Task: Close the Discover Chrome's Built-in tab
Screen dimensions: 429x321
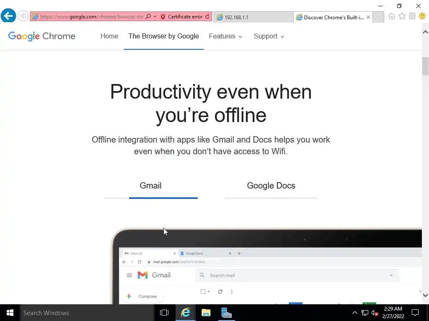Action: (368, 17)
